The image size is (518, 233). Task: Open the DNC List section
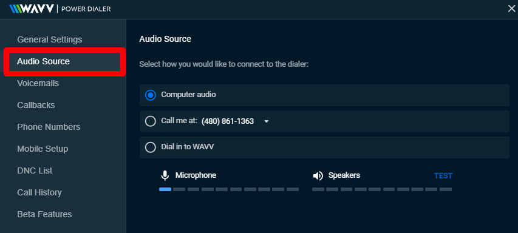point(35,171)
